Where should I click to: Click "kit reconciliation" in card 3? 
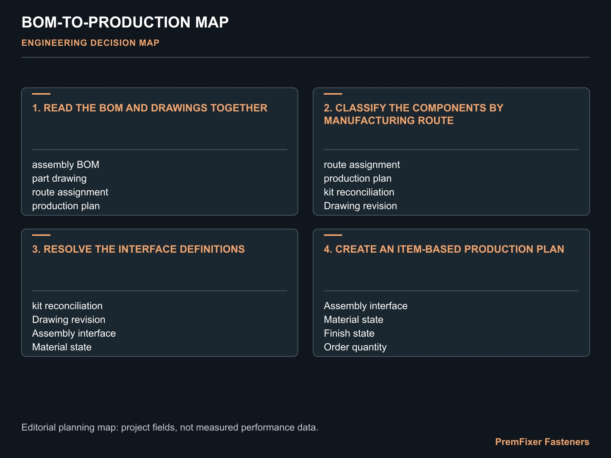tap(67, 306)
